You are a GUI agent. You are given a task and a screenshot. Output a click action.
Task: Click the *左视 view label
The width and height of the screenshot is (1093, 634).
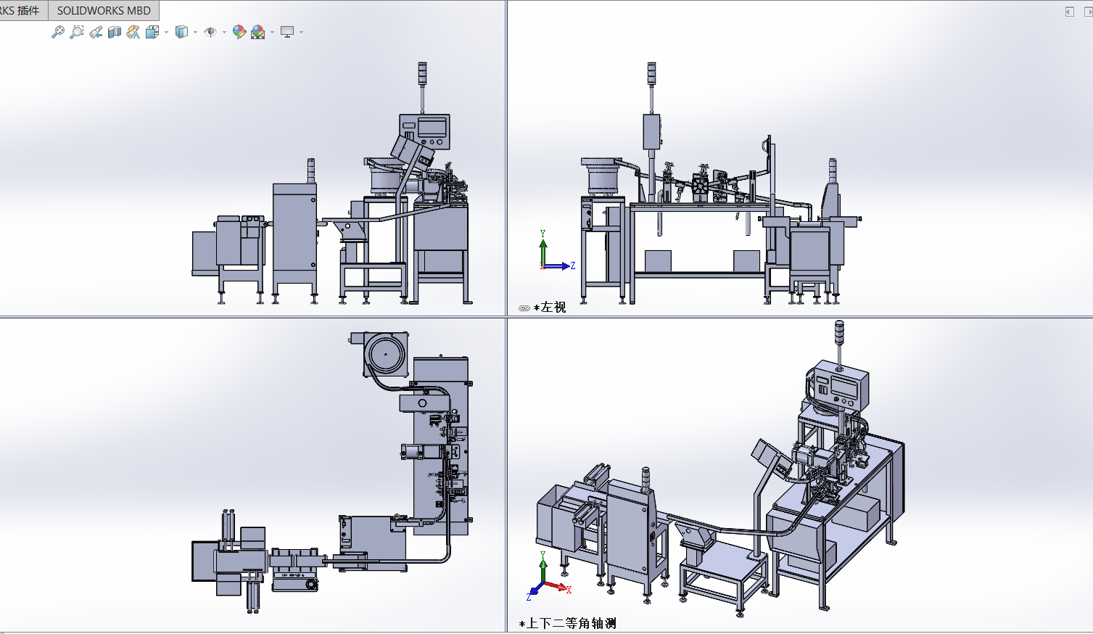(x=550, y=308)
